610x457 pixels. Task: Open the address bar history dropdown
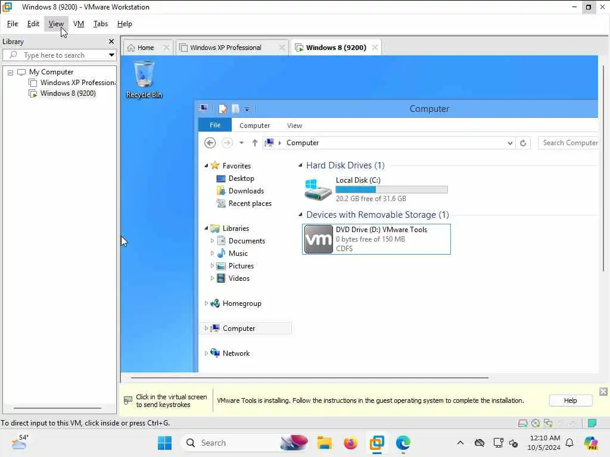510,143
